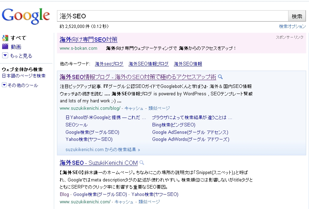The width and height of the screenshot is (309, 209).
Task: Open 海外SEO - SuzukiKenichi.COM result title
Action: pos(98,163)
